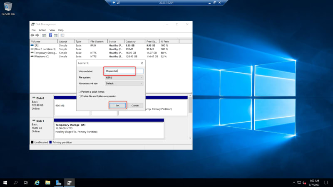Click Cancel in Format F: dialog
Screen dimensions: 333x187
tap(135, 106)
